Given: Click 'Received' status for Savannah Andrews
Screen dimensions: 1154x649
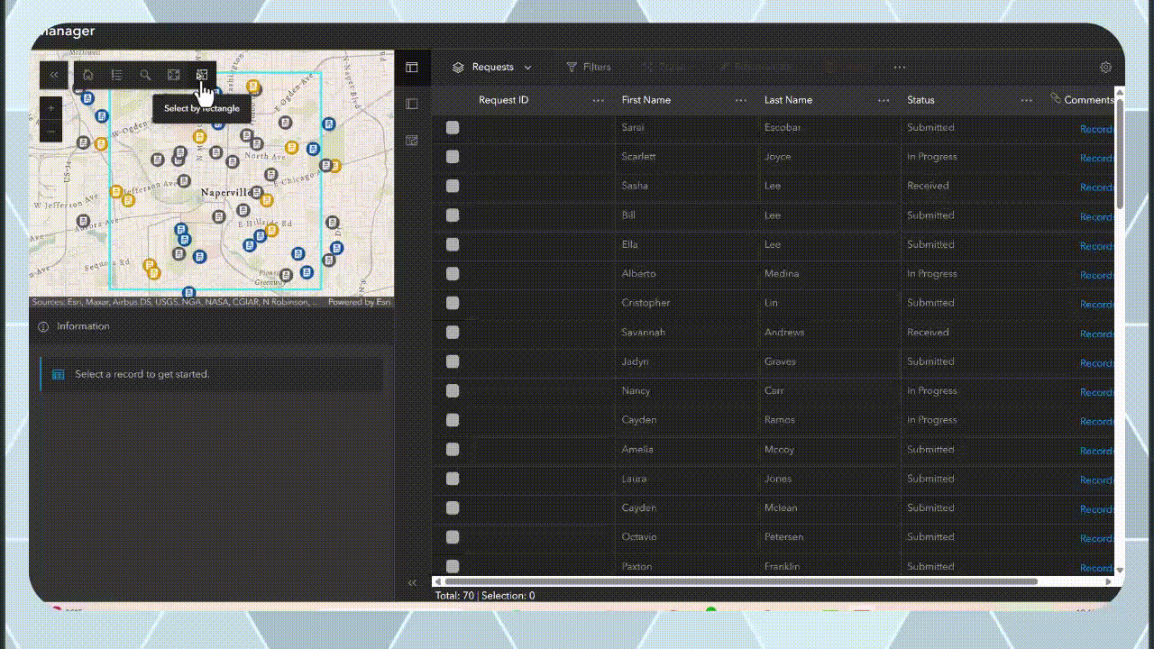Looking at the screenshot, I should pyautogui.click(x=928, y=333).
